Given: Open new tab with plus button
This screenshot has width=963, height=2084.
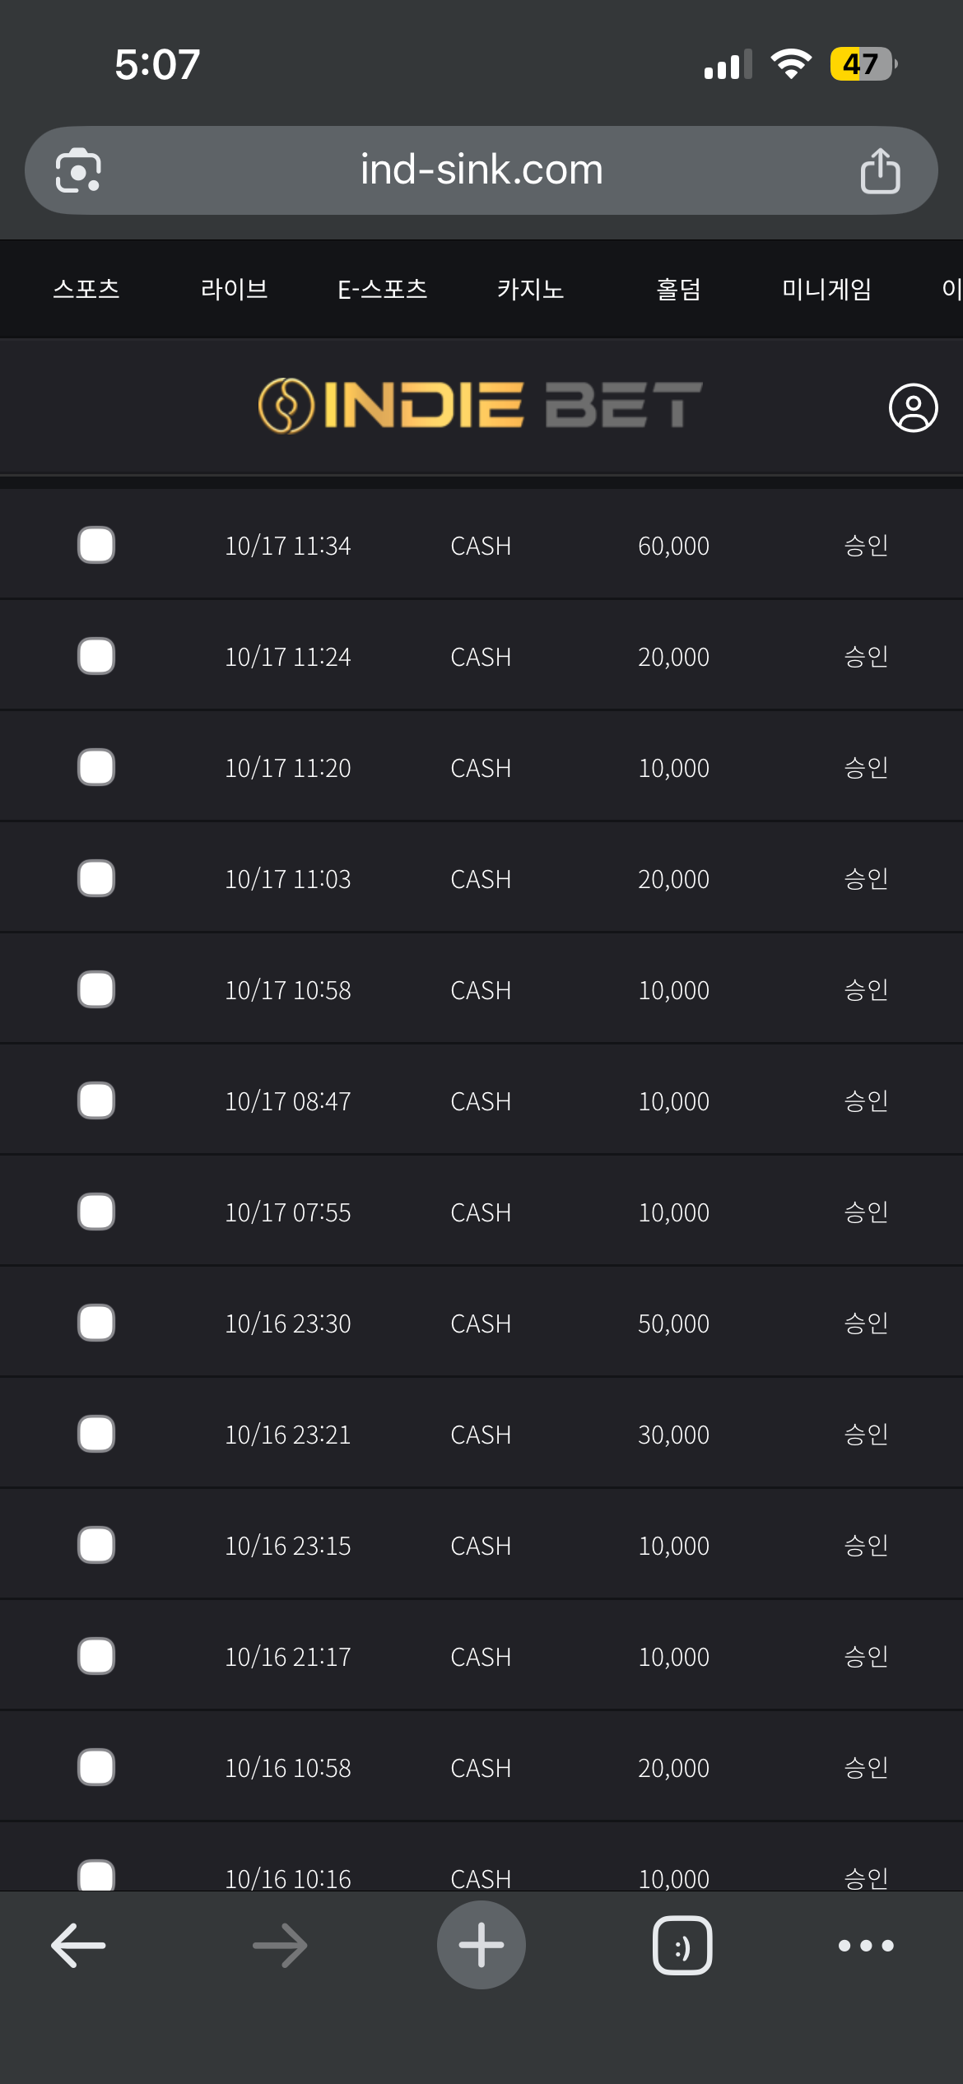Looking at the screenshot, I should pyautogui.click(x=481, y=1945).
